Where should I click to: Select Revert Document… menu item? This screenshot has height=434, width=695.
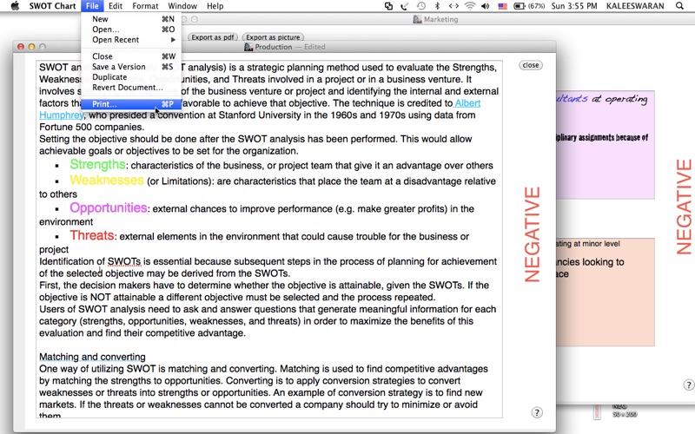(x=131, y=88)
